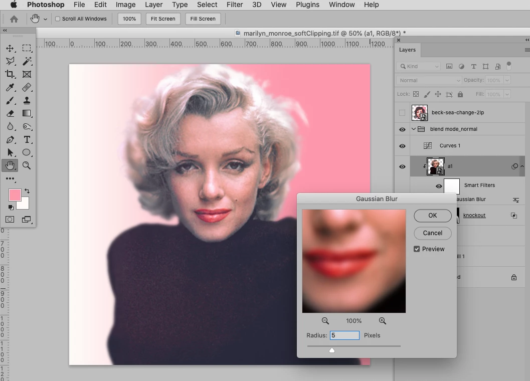Filter layers by text type
530x381 pixels.
pyautogui.click(x=473, y=67)
